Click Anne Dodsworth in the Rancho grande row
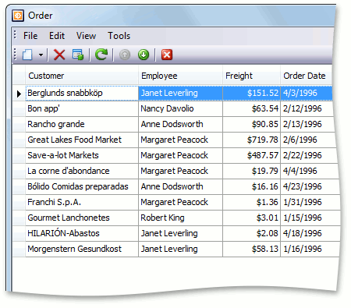This screenshot has width=351, height=308. pos(180,124)
